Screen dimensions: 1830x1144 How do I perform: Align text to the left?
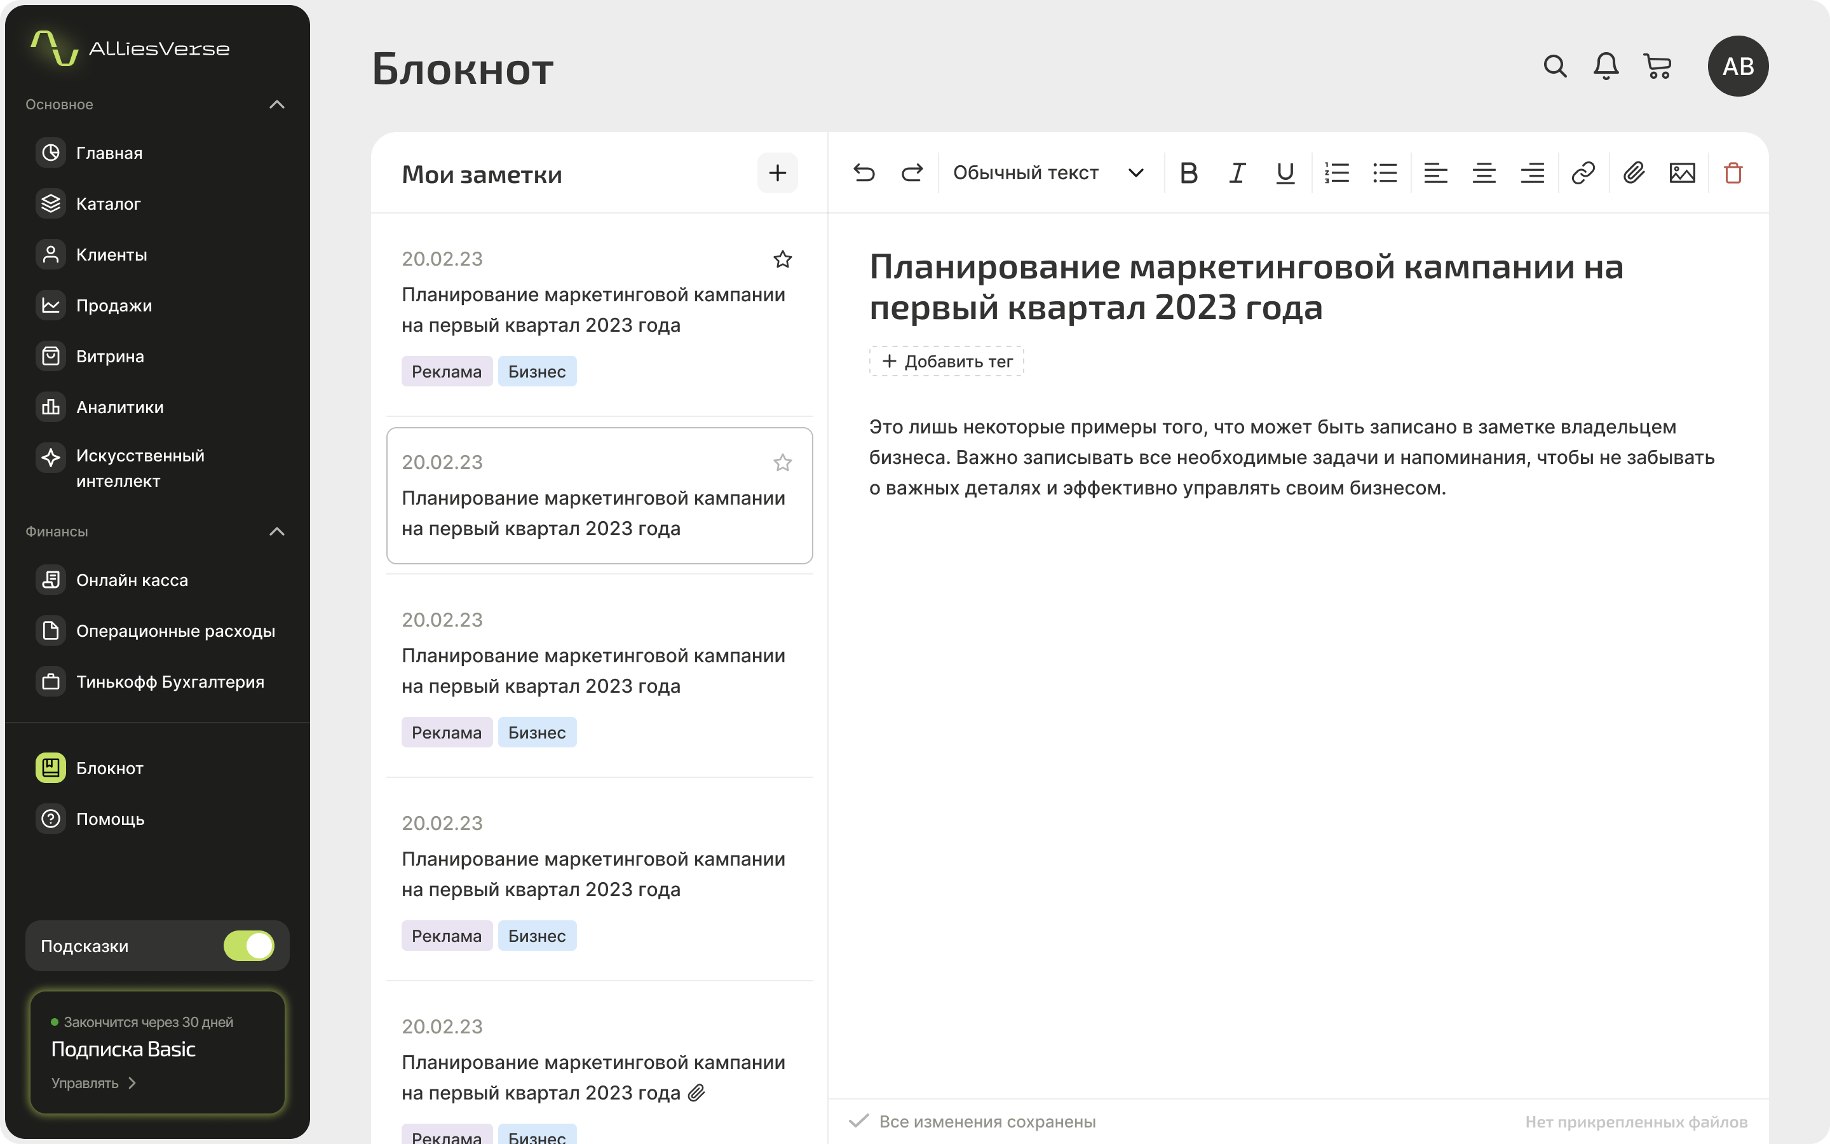1435,174
